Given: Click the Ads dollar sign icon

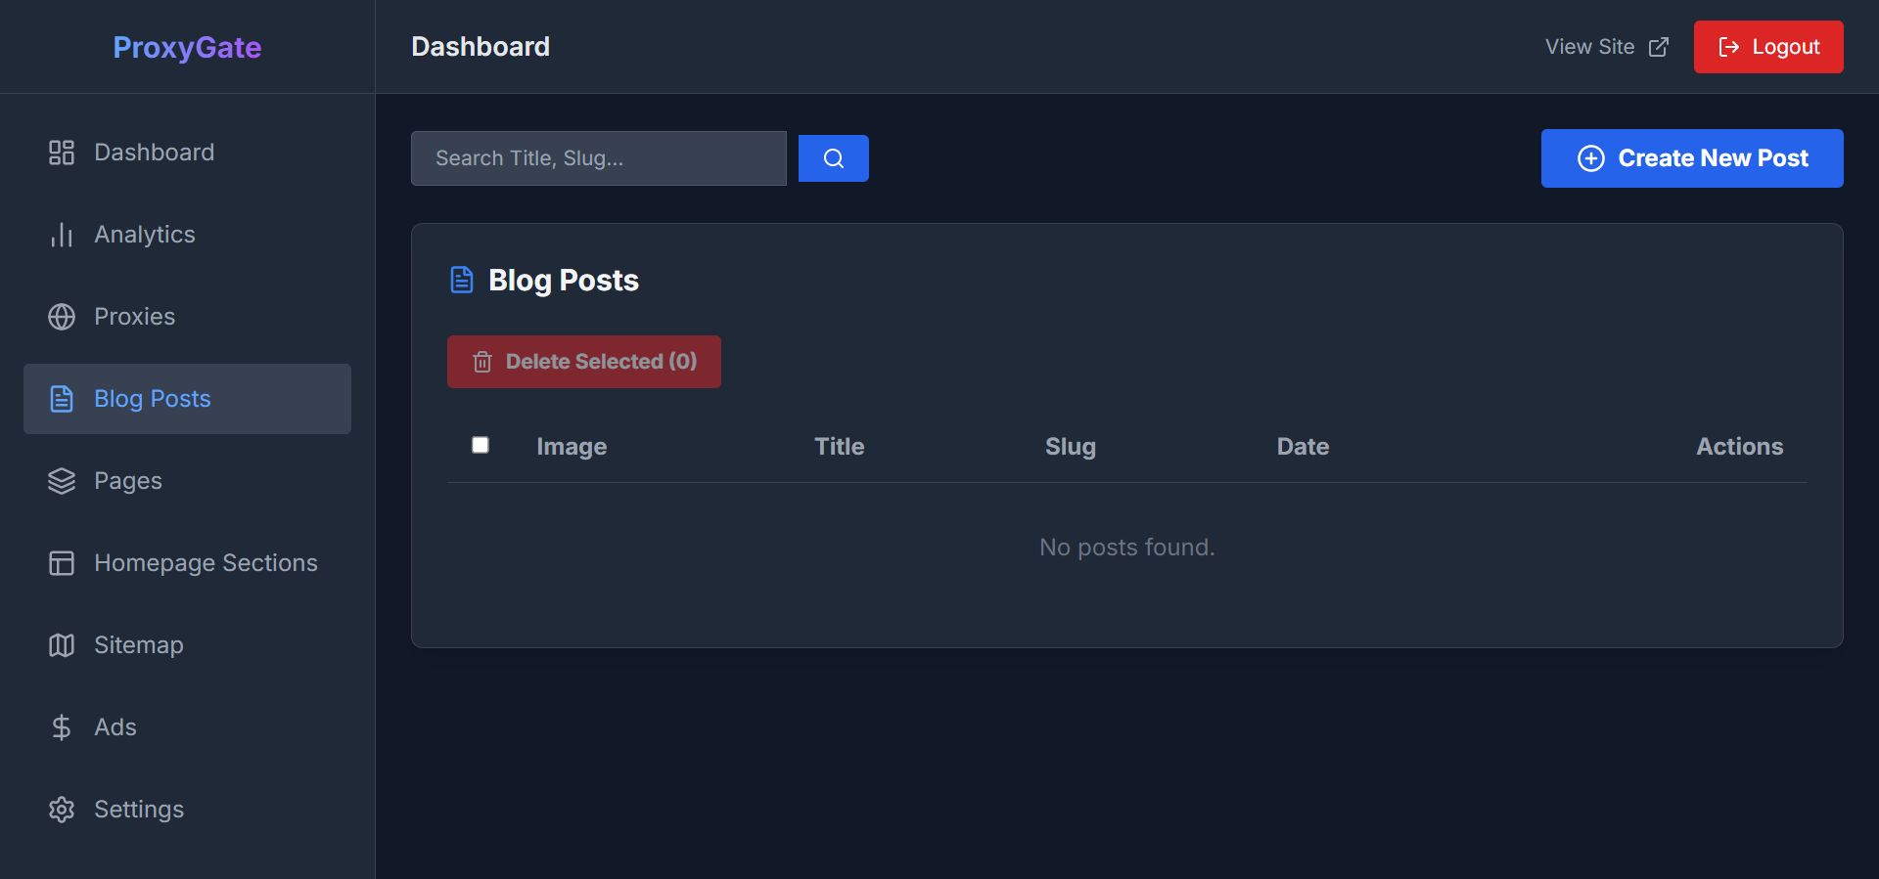Looking at the screenshot, I should click(x=62, y=727).
